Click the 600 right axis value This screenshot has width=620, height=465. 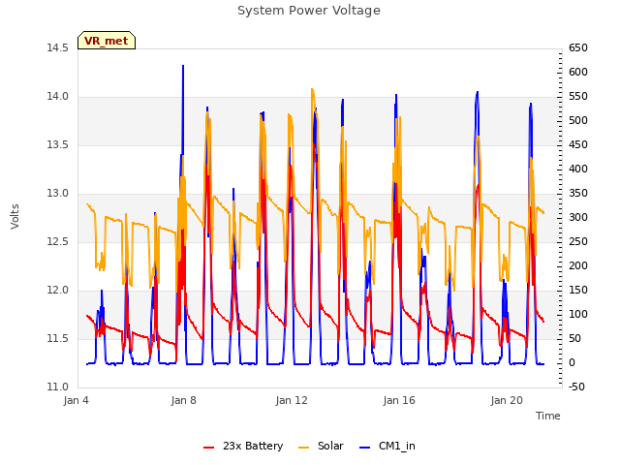pos(578,72)
